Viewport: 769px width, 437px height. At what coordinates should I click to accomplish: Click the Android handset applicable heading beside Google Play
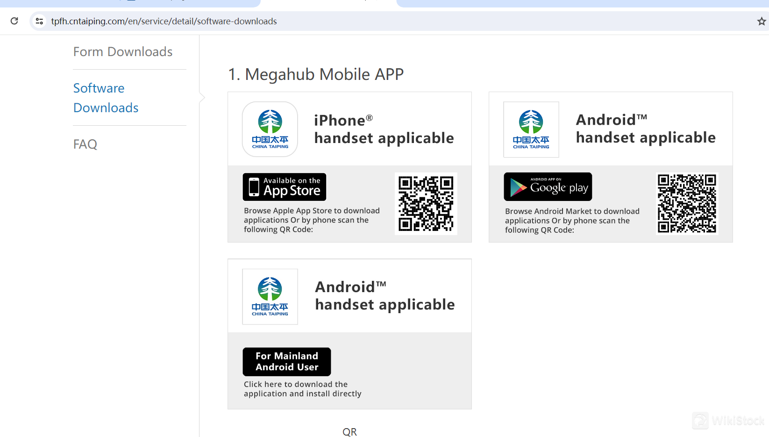click(646, 129)
